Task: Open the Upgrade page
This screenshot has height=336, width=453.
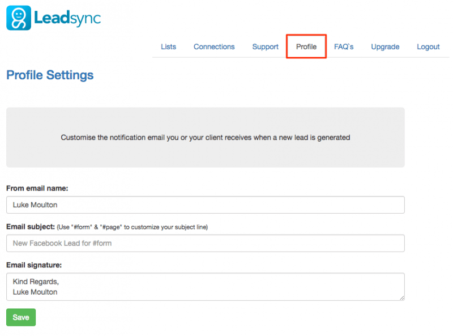Action: coord(385,47)
